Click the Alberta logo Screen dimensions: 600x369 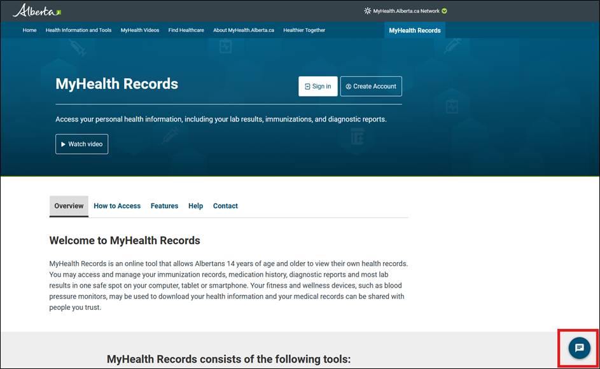click(37, 11)
